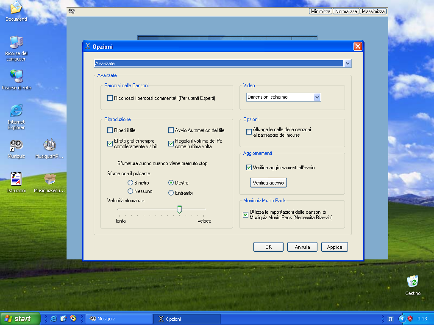This screenshot has height=325, width=434.
Task: Click the Verifica adesso button
Action: tap(268, 183)
